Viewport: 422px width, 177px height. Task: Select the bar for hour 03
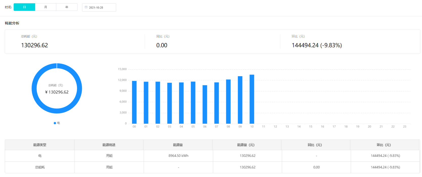tap(169, 103)
